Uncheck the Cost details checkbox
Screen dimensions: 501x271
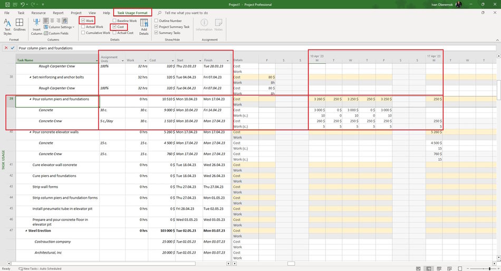coord(114,27)
